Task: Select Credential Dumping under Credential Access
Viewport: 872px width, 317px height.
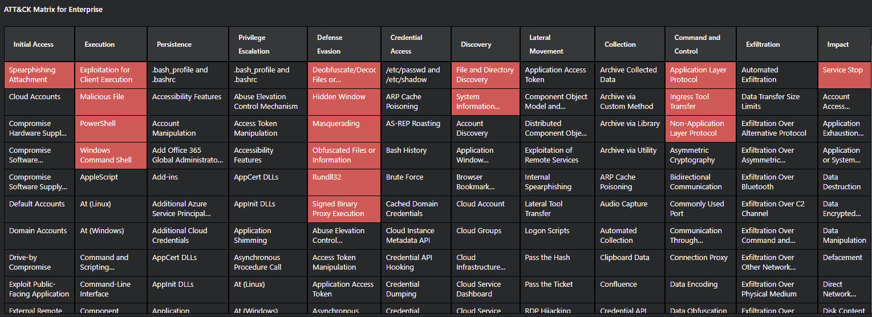Action: 416,290
